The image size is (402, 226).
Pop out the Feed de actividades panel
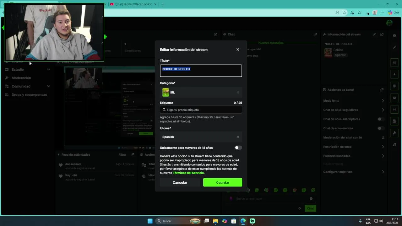coord(133,155)
